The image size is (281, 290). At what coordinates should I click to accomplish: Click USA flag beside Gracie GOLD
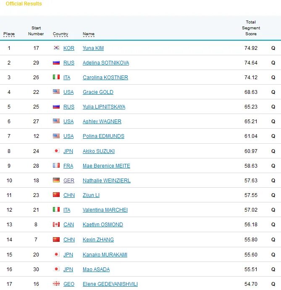tap(56, 91)
